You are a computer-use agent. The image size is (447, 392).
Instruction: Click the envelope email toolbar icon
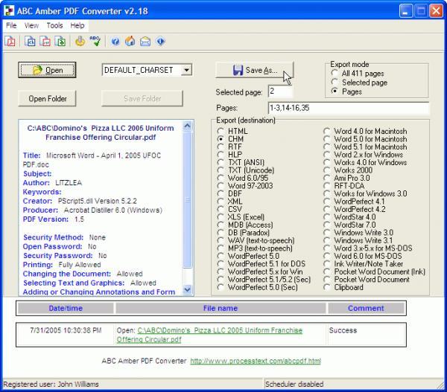(145, 42)
